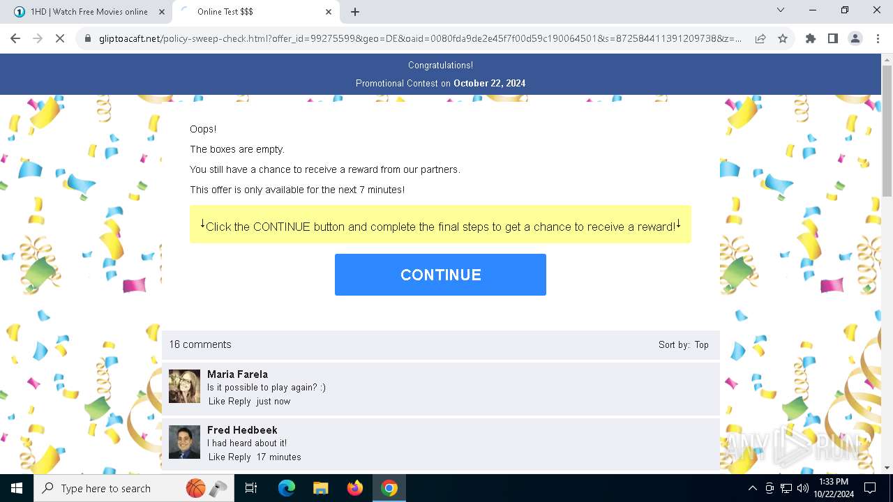Click the taskbar search box

click(x=133, y=488)
